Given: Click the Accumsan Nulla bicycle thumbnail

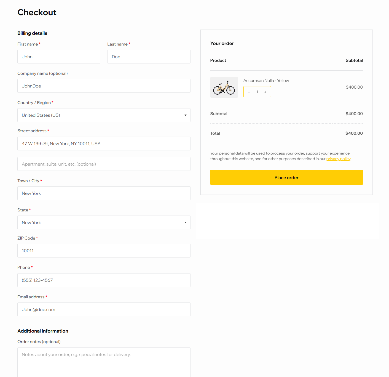Looking at the screenshot, I should [224, 87].
